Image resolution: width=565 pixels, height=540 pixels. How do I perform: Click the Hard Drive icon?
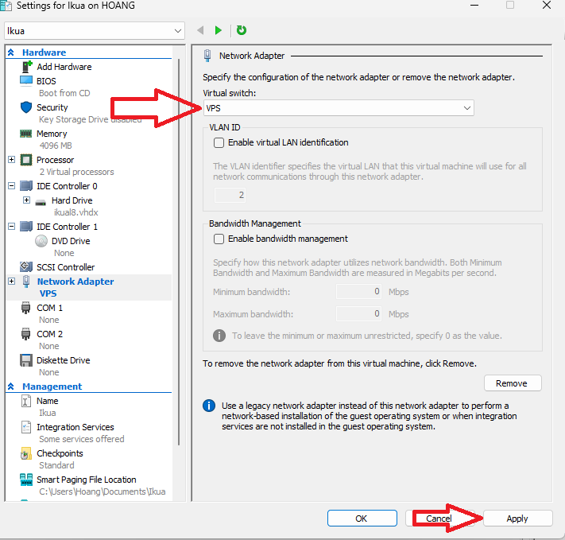(41, 202)
